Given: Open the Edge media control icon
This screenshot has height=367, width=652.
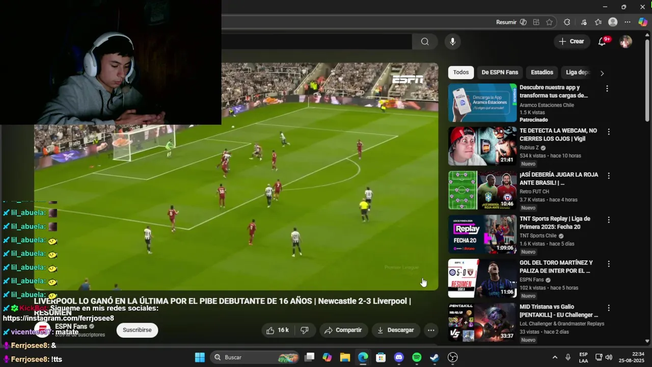Looking at the screenshot, I should point(584,22).
